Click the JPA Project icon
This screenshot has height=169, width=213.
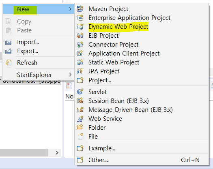pos(80,71)
